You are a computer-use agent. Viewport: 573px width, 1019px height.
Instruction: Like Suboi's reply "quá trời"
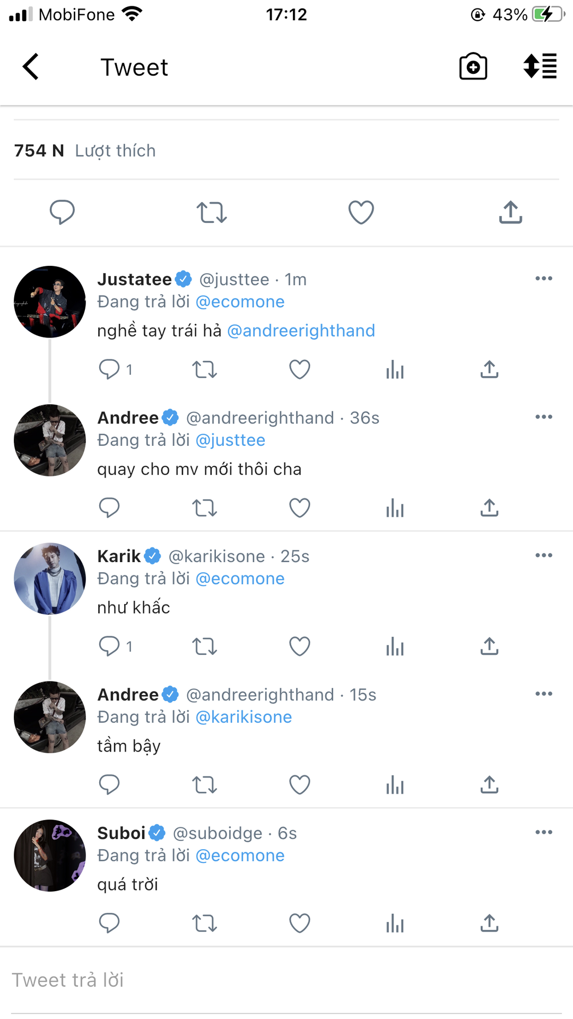300,923
